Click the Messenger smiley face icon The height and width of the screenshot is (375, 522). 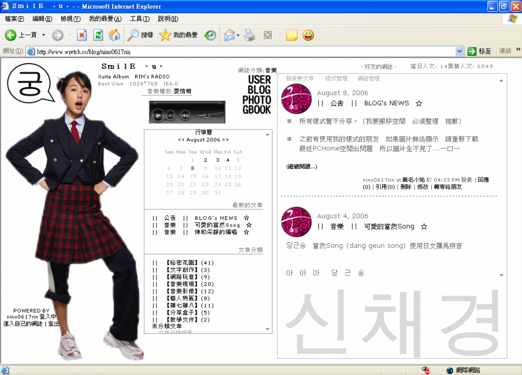pos(308,35)
